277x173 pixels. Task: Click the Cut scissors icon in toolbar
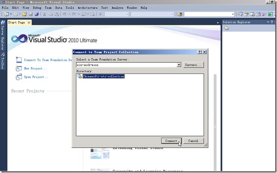[x=44, y=14]
